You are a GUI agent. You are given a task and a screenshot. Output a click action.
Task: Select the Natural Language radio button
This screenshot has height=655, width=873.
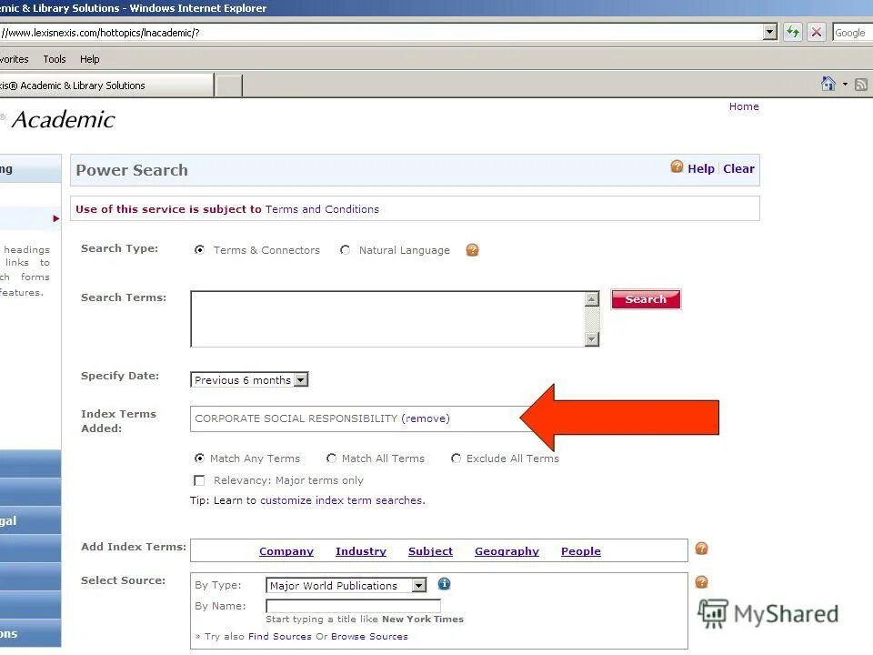pyautogui.click(x=344, y=250)
